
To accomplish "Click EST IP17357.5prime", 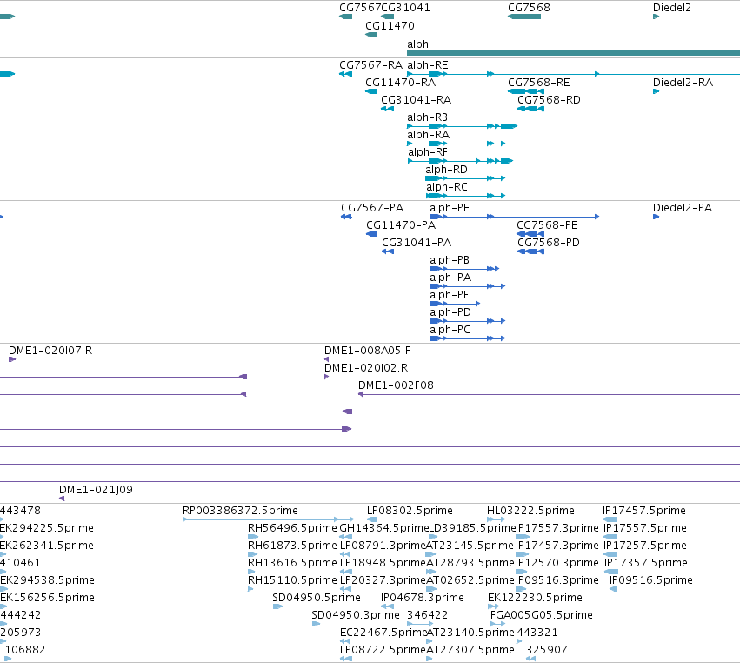I will [611, 572].
